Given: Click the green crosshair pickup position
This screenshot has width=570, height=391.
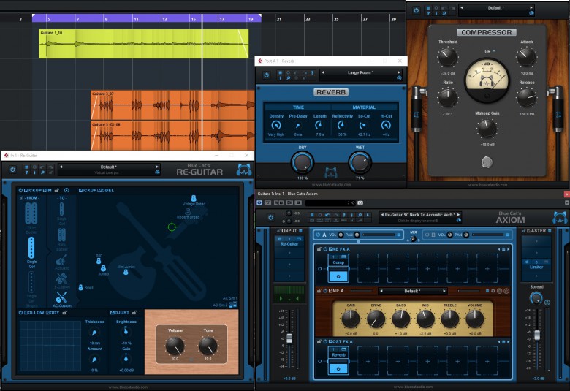Looking at the screenshot, I should [x=172, y=227].
